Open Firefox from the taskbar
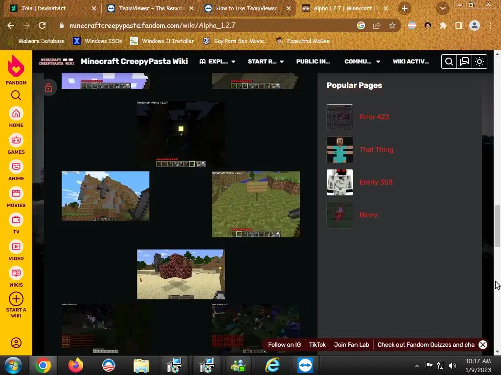501x375 pixels. tap(76, 365)
